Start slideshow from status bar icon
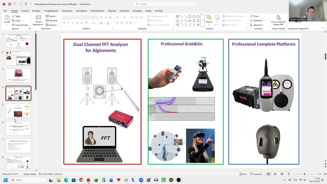The height and width of the screenshot is (184, 327). [x=289, y=174]
